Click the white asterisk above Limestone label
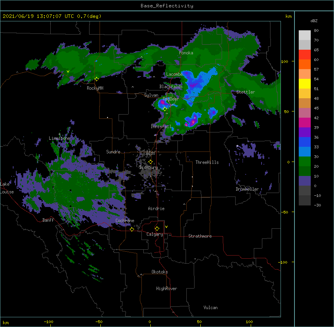Screen dimensions: 334x327 pos(59,134)
